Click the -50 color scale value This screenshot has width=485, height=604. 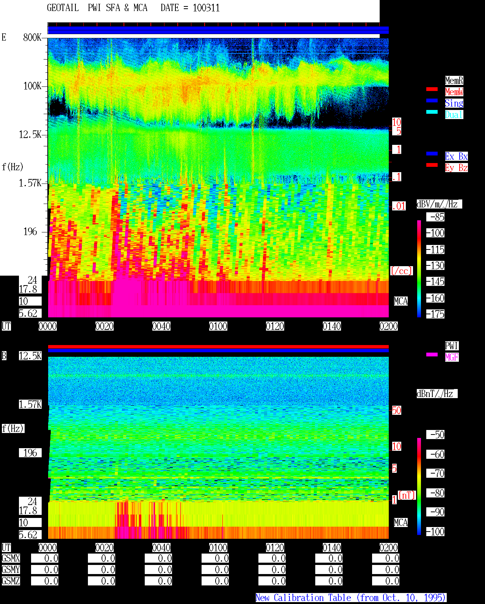pyautogui.click(x=435, y=435)
